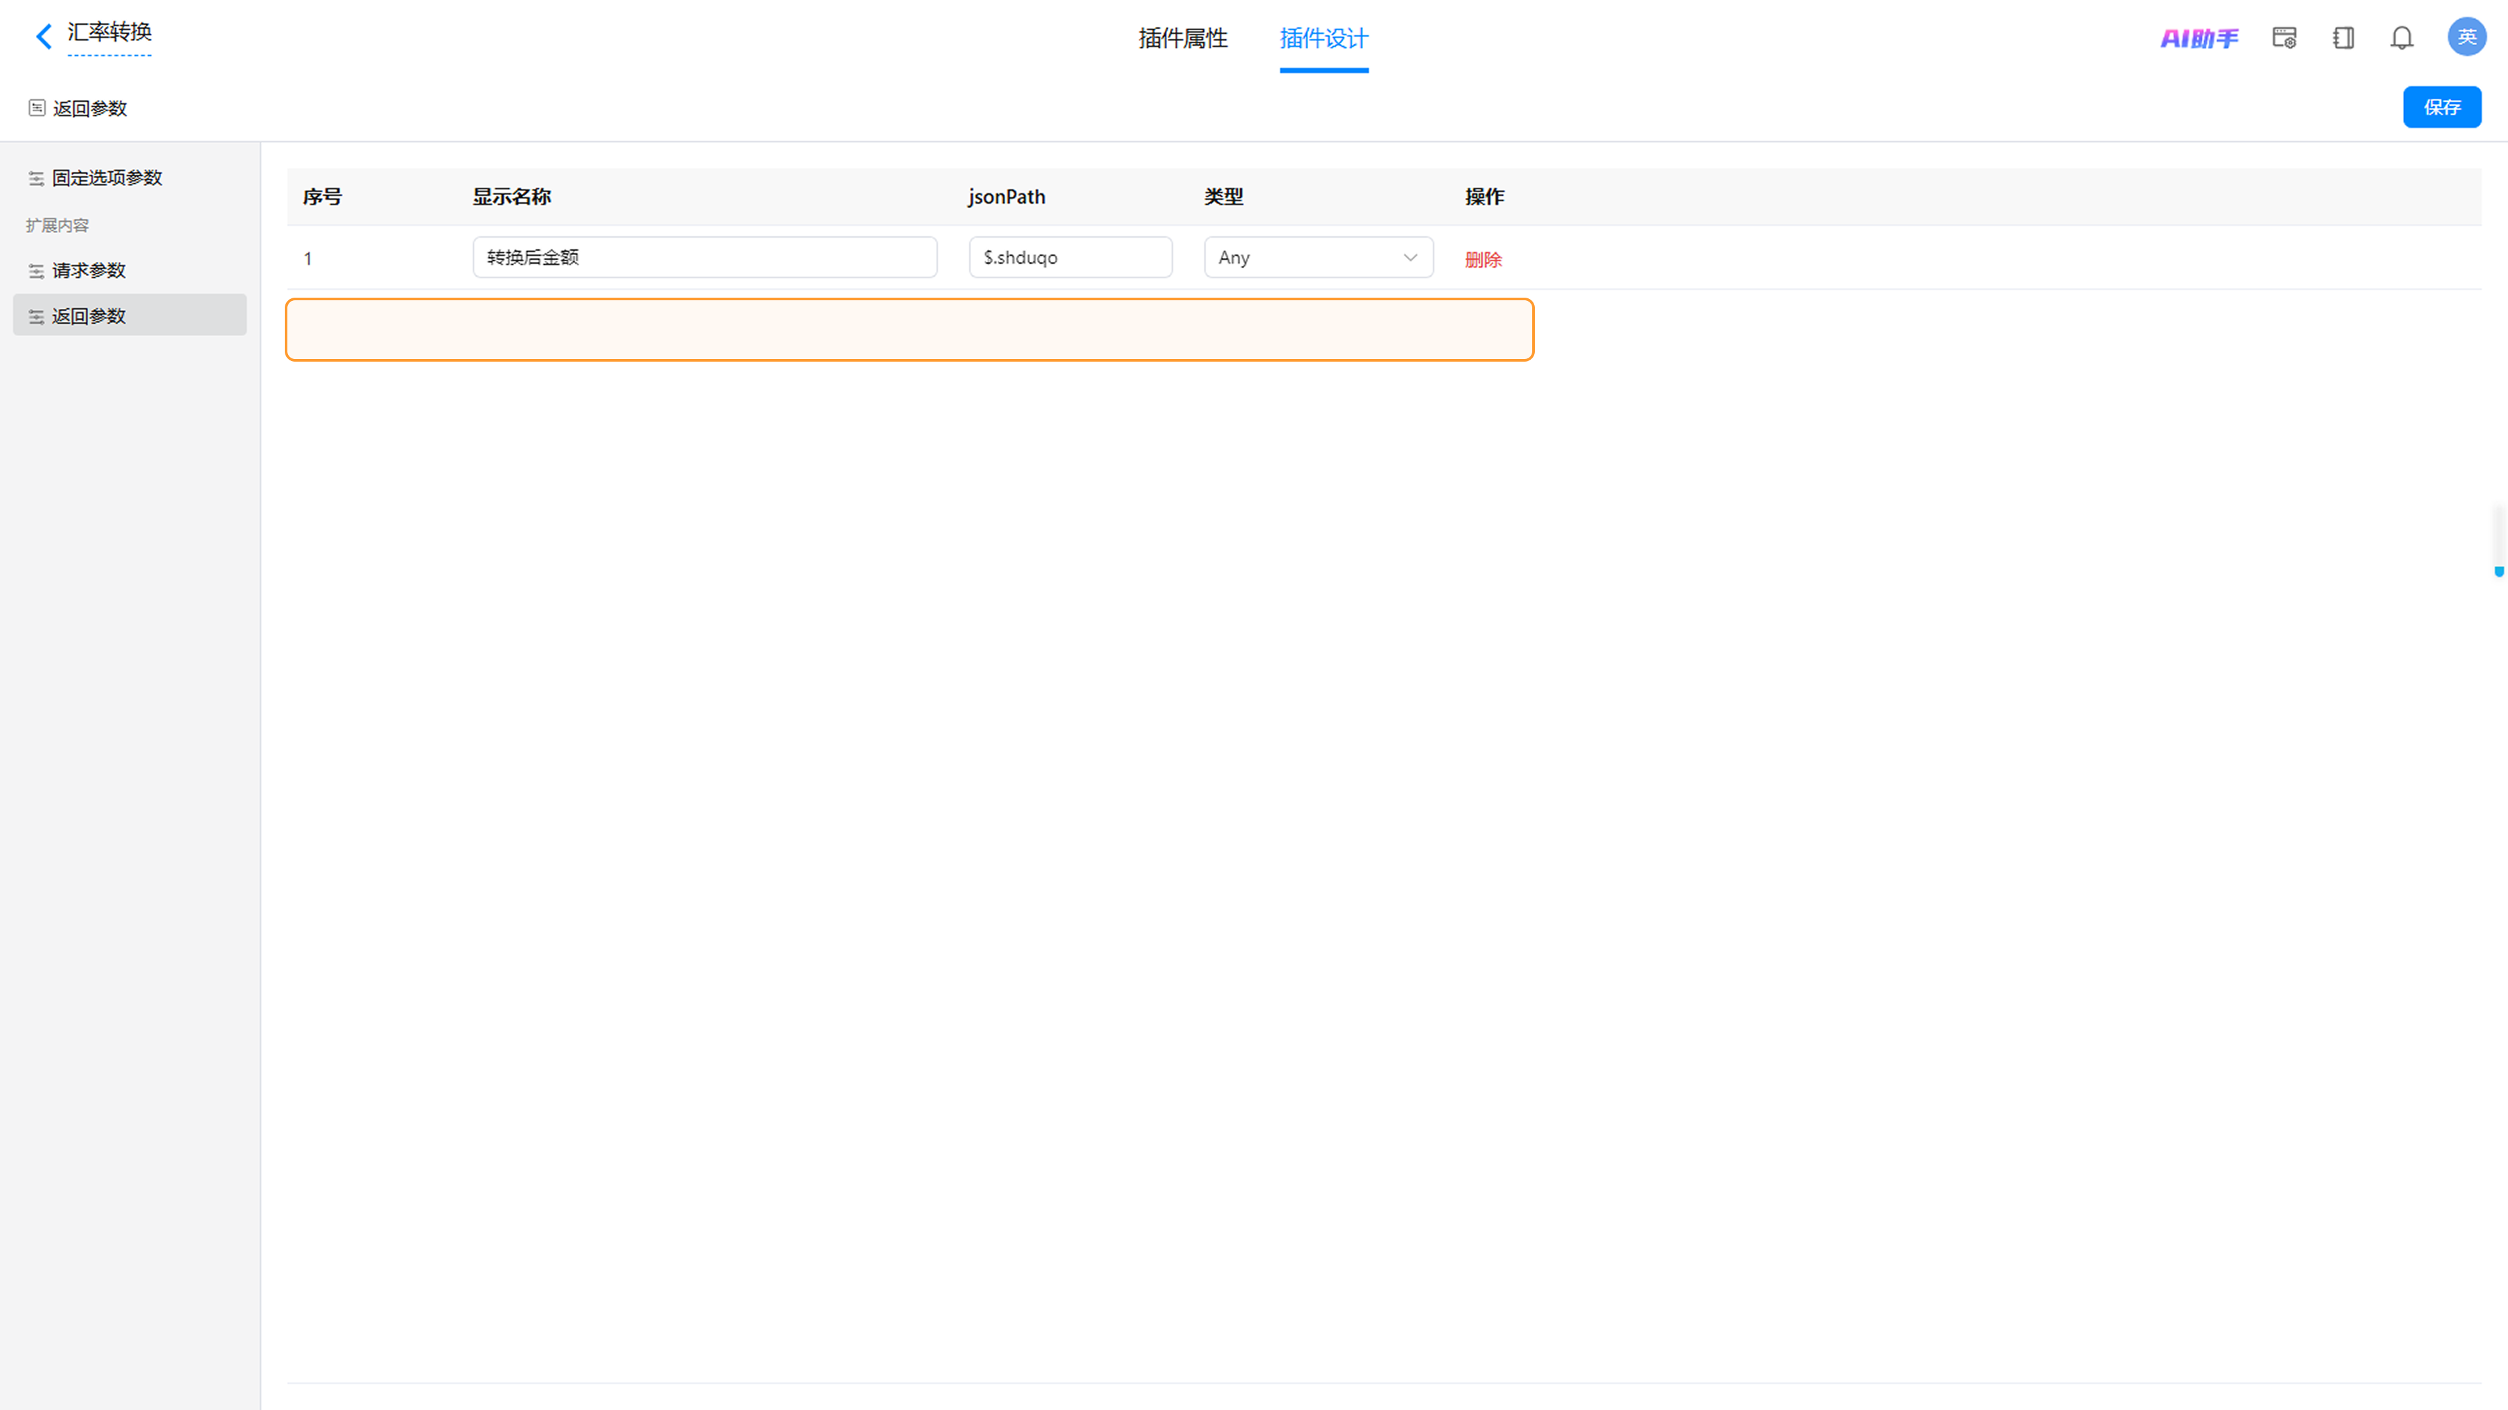Click the 显示名称 column header

coord(512,196)
